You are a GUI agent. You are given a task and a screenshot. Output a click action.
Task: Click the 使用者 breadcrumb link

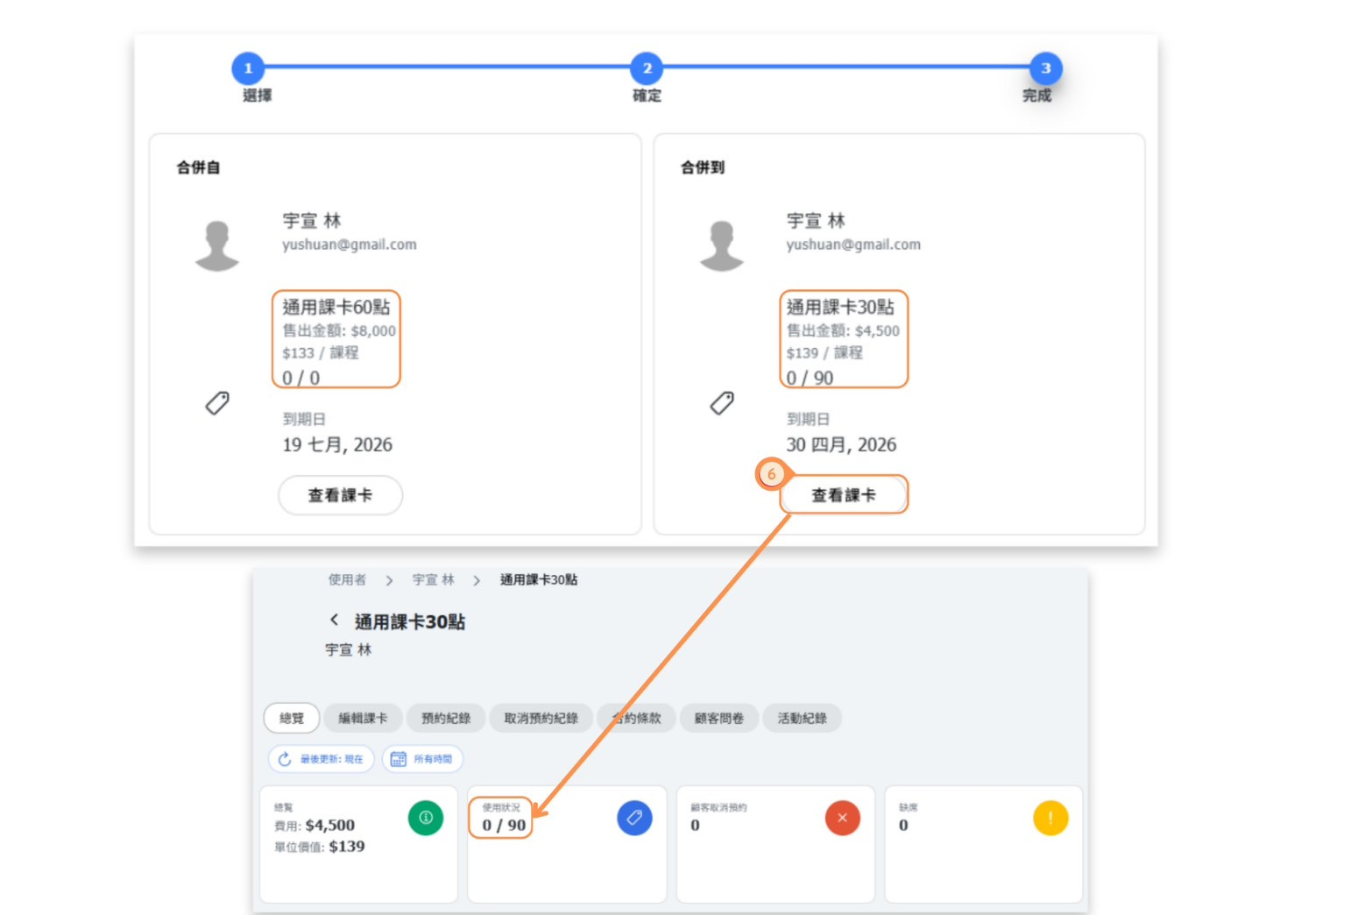click(x=347, y=579)
